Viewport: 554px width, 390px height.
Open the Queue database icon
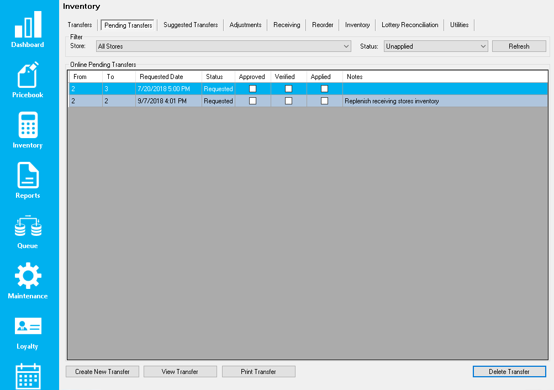click(x=28, y=225)
